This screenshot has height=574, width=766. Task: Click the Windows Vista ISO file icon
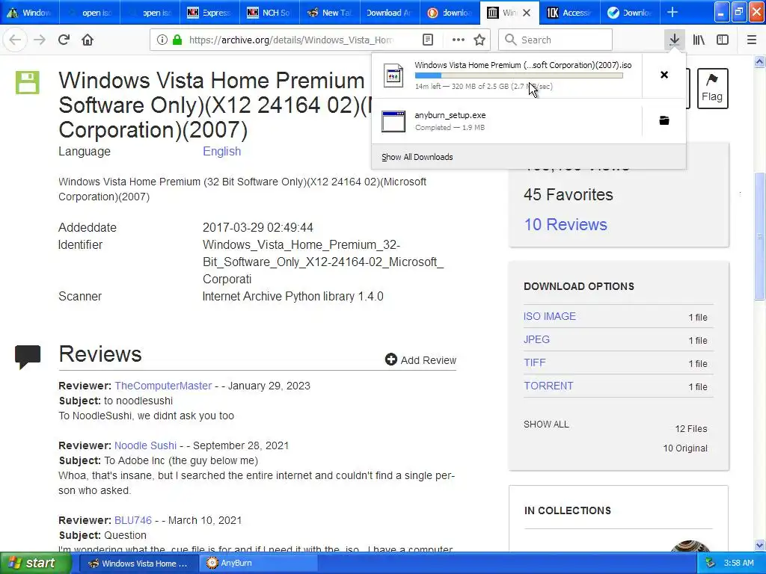point(393,75)
